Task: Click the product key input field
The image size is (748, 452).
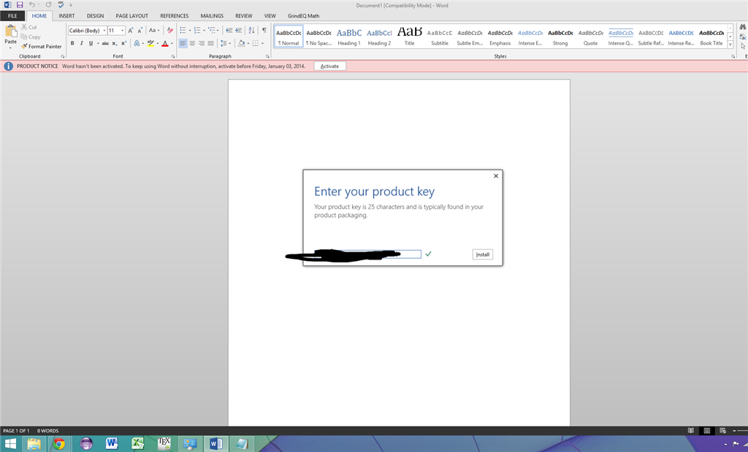Action: (x=367, y=254)
